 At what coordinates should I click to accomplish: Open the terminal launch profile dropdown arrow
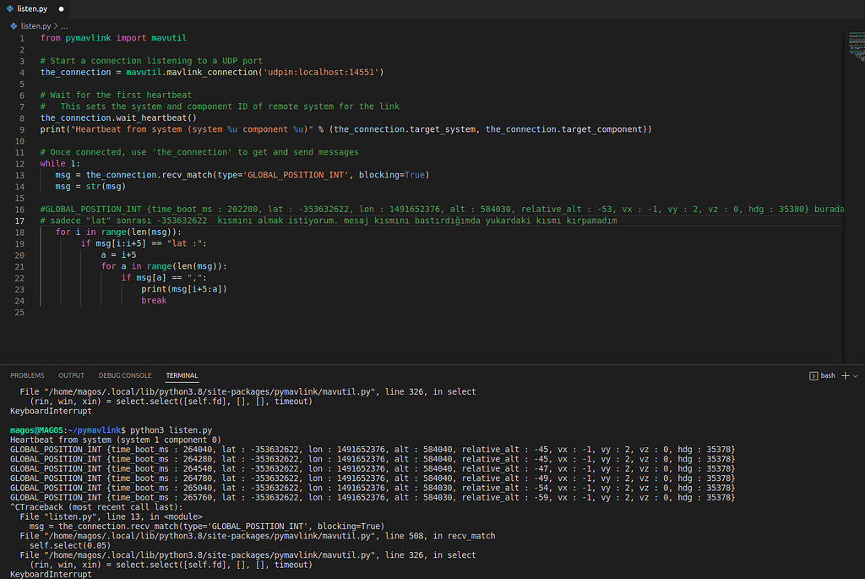point(856,375)
